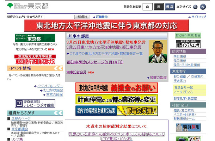Switch site language to English
Screen dimensions: 215x141
[x=181, y=35]
